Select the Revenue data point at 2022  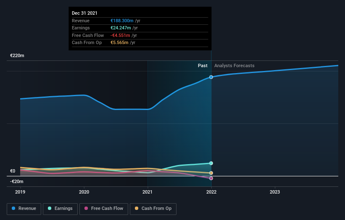[211, 77]
